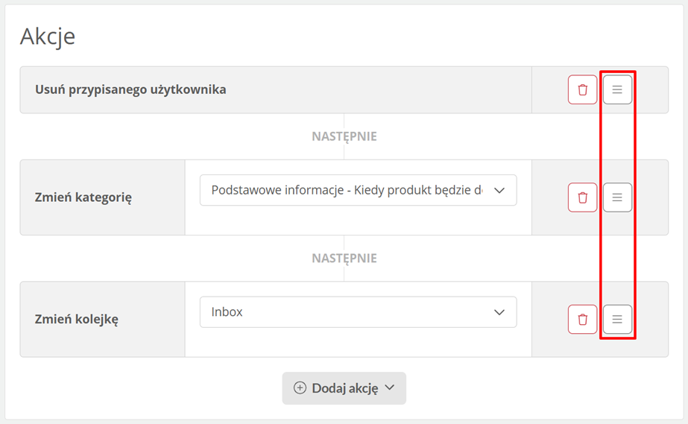Click reorder handle for 'Usuń przypisanego użytkownika'
The height and width of the screenshot is (424, 688).
click(617, 89)
